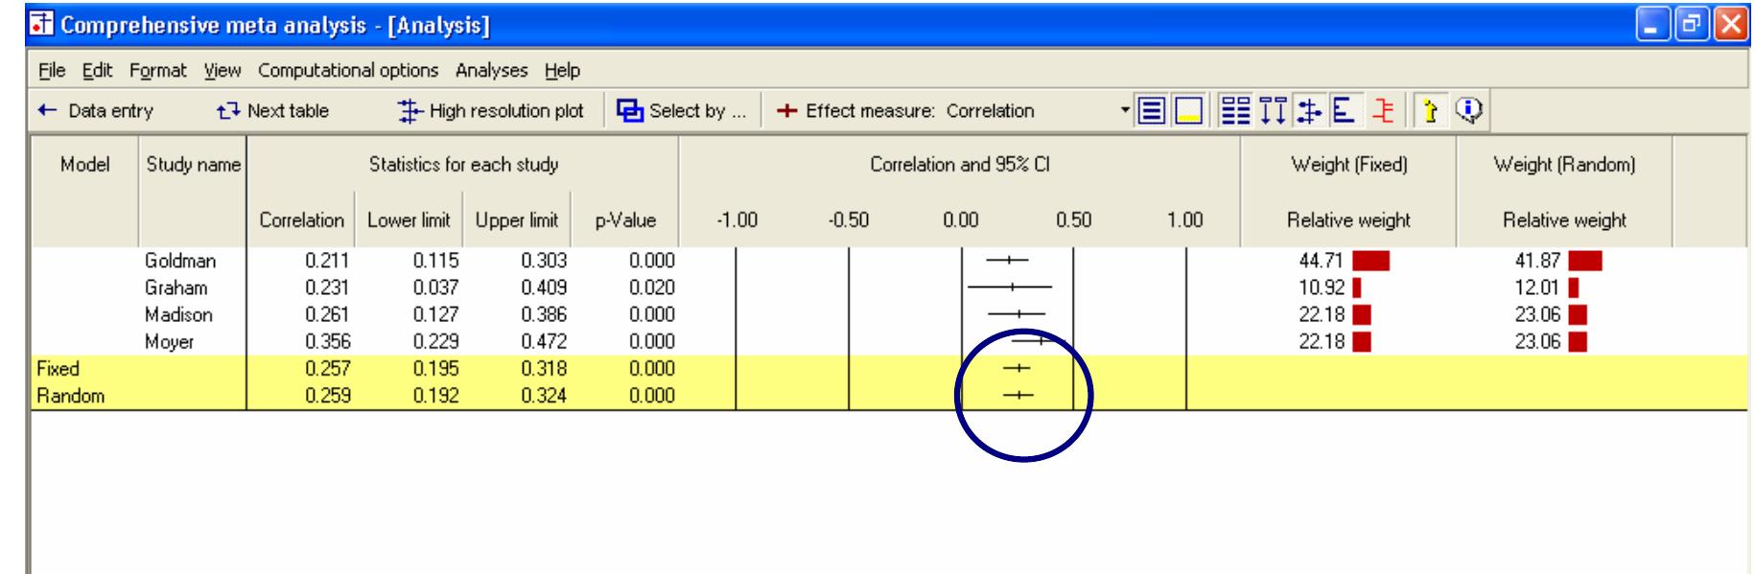Viewport: 1755px width, 574px height.
Task: Click the app icon in title bar
Action: coord(41,26)
